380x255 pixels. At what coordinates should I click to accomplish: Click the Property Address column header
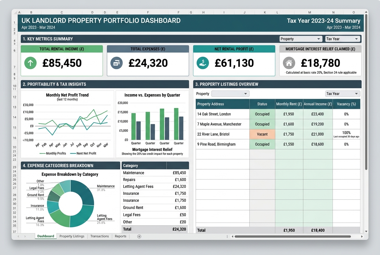(222, 104)
